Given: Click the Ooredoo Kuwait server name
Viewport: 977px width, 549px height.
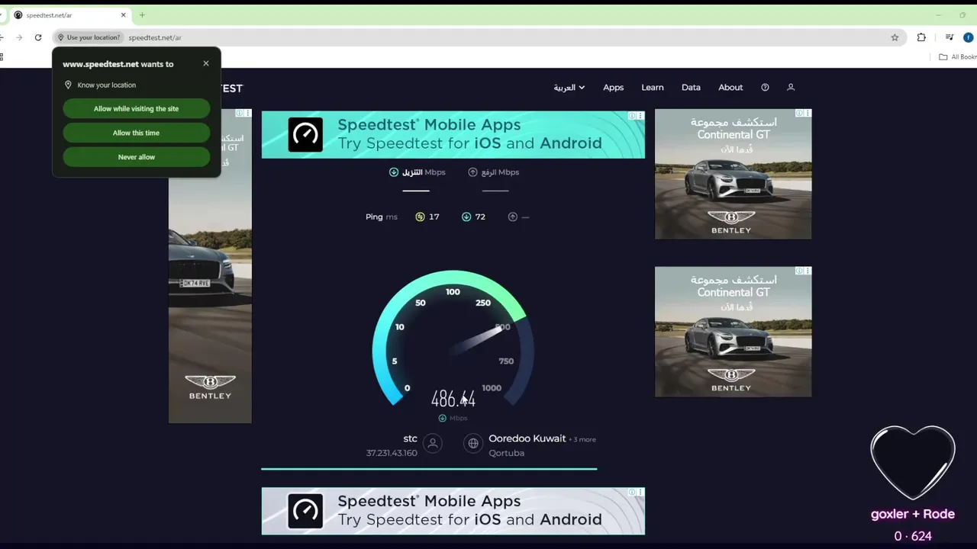Looking at the screenshot, I should 527,438.
